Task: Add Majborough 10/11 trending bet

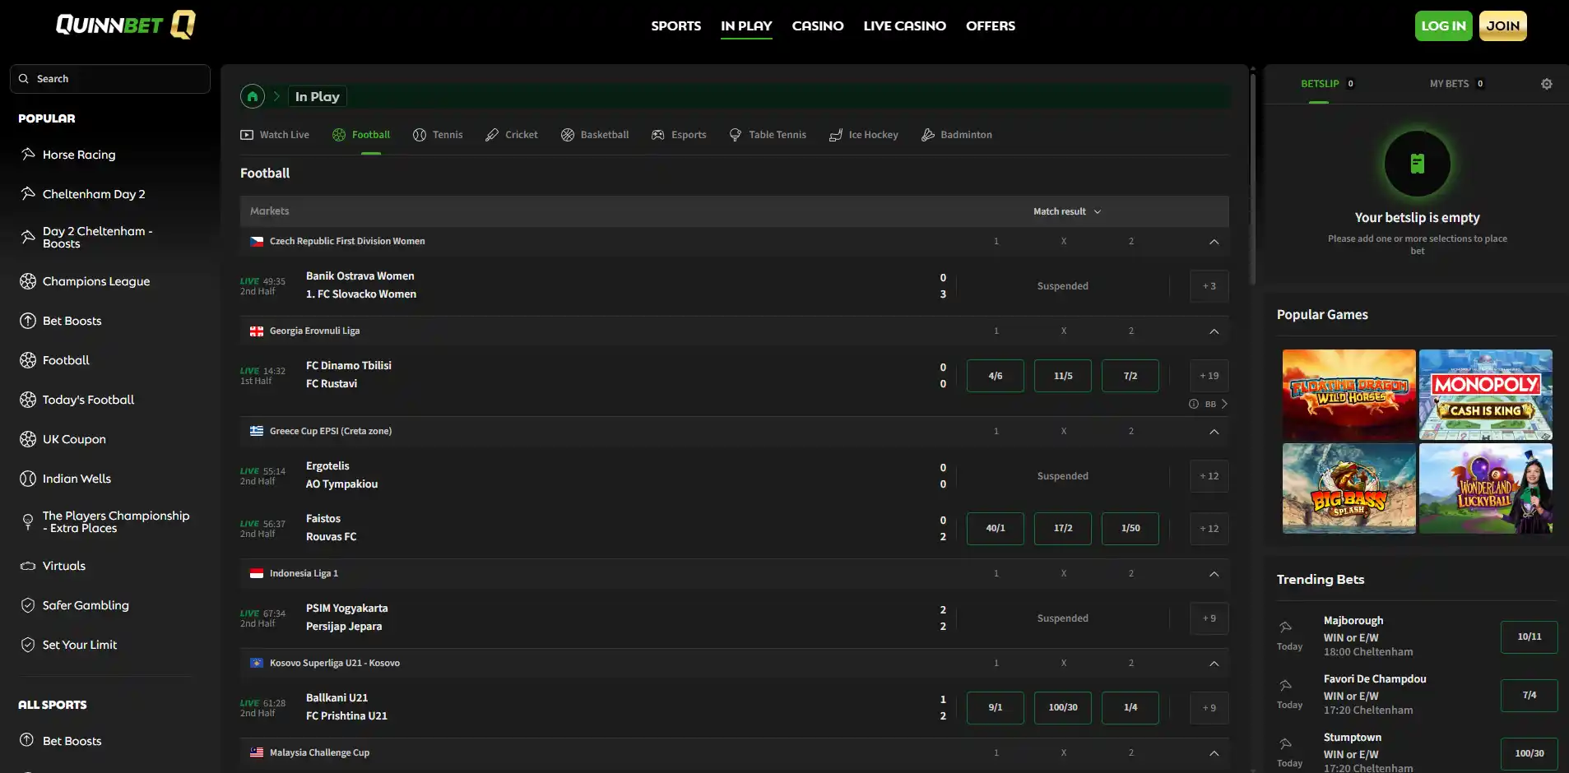Action: click(x=1530, y=637)
